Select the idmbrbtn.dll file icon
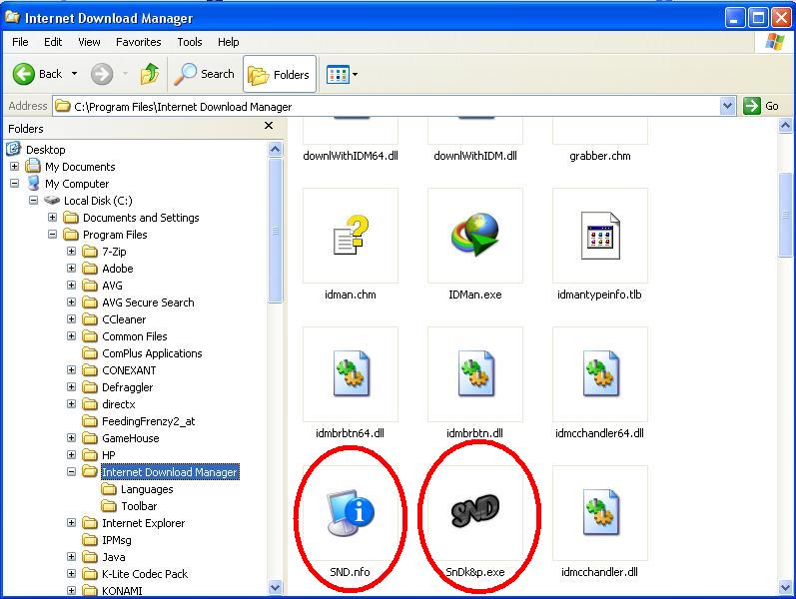Viewport: 796px width, 599px height. coord(475,374)
